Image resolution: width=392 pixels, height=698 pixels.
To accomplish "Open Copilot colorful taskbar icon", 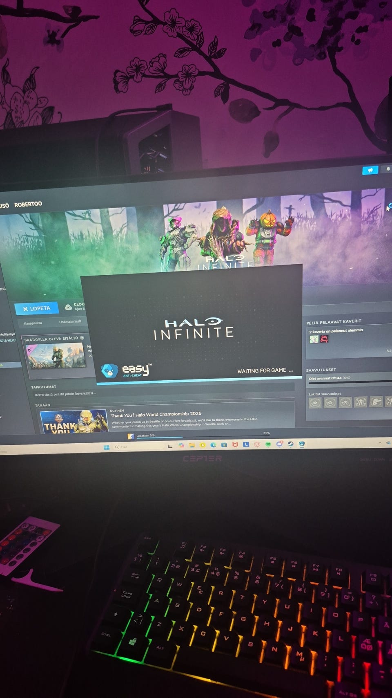I will coord(181,446).
